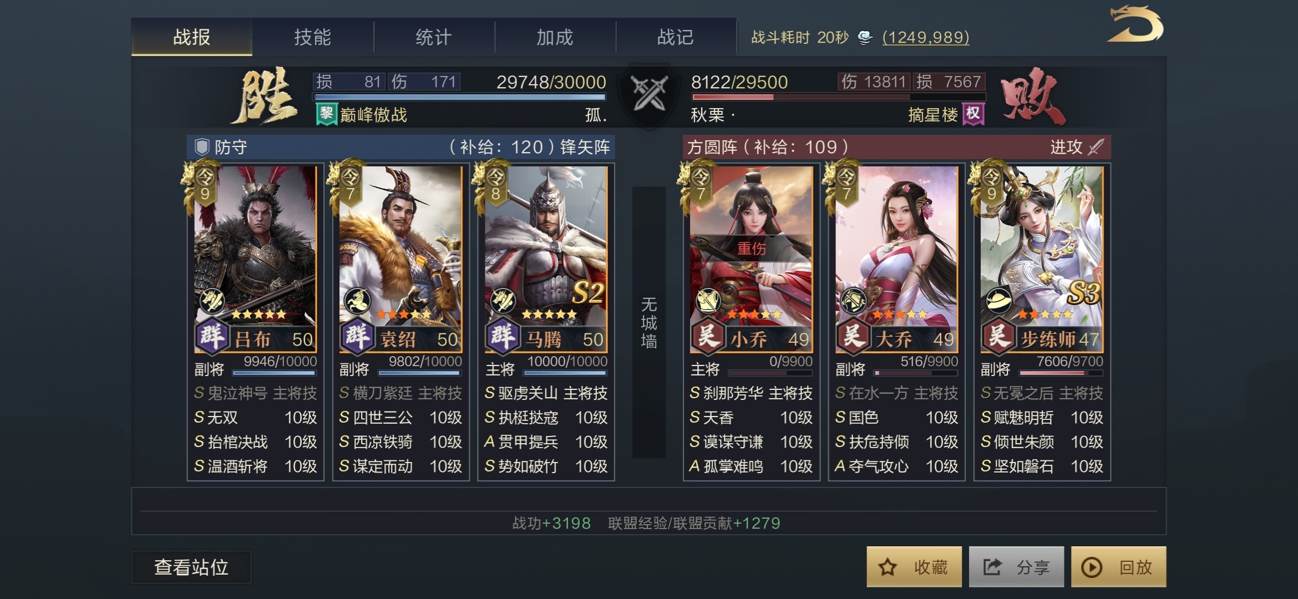Click the 查看站位 button

click(x=191, y=567)
